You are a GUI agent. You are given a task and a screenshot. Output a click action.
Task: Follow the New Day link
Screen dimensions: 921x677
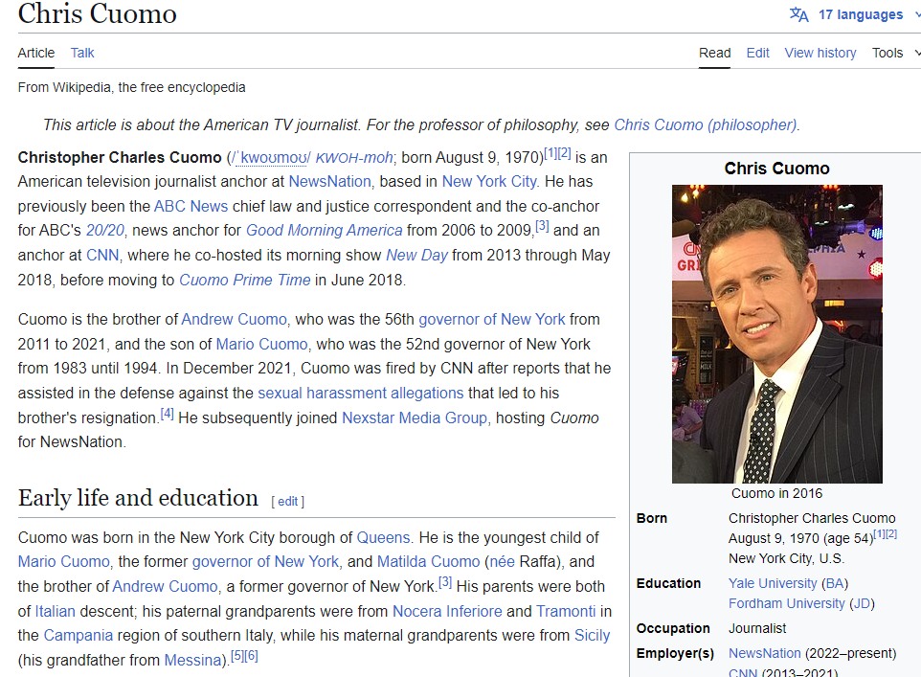[417, 255]
